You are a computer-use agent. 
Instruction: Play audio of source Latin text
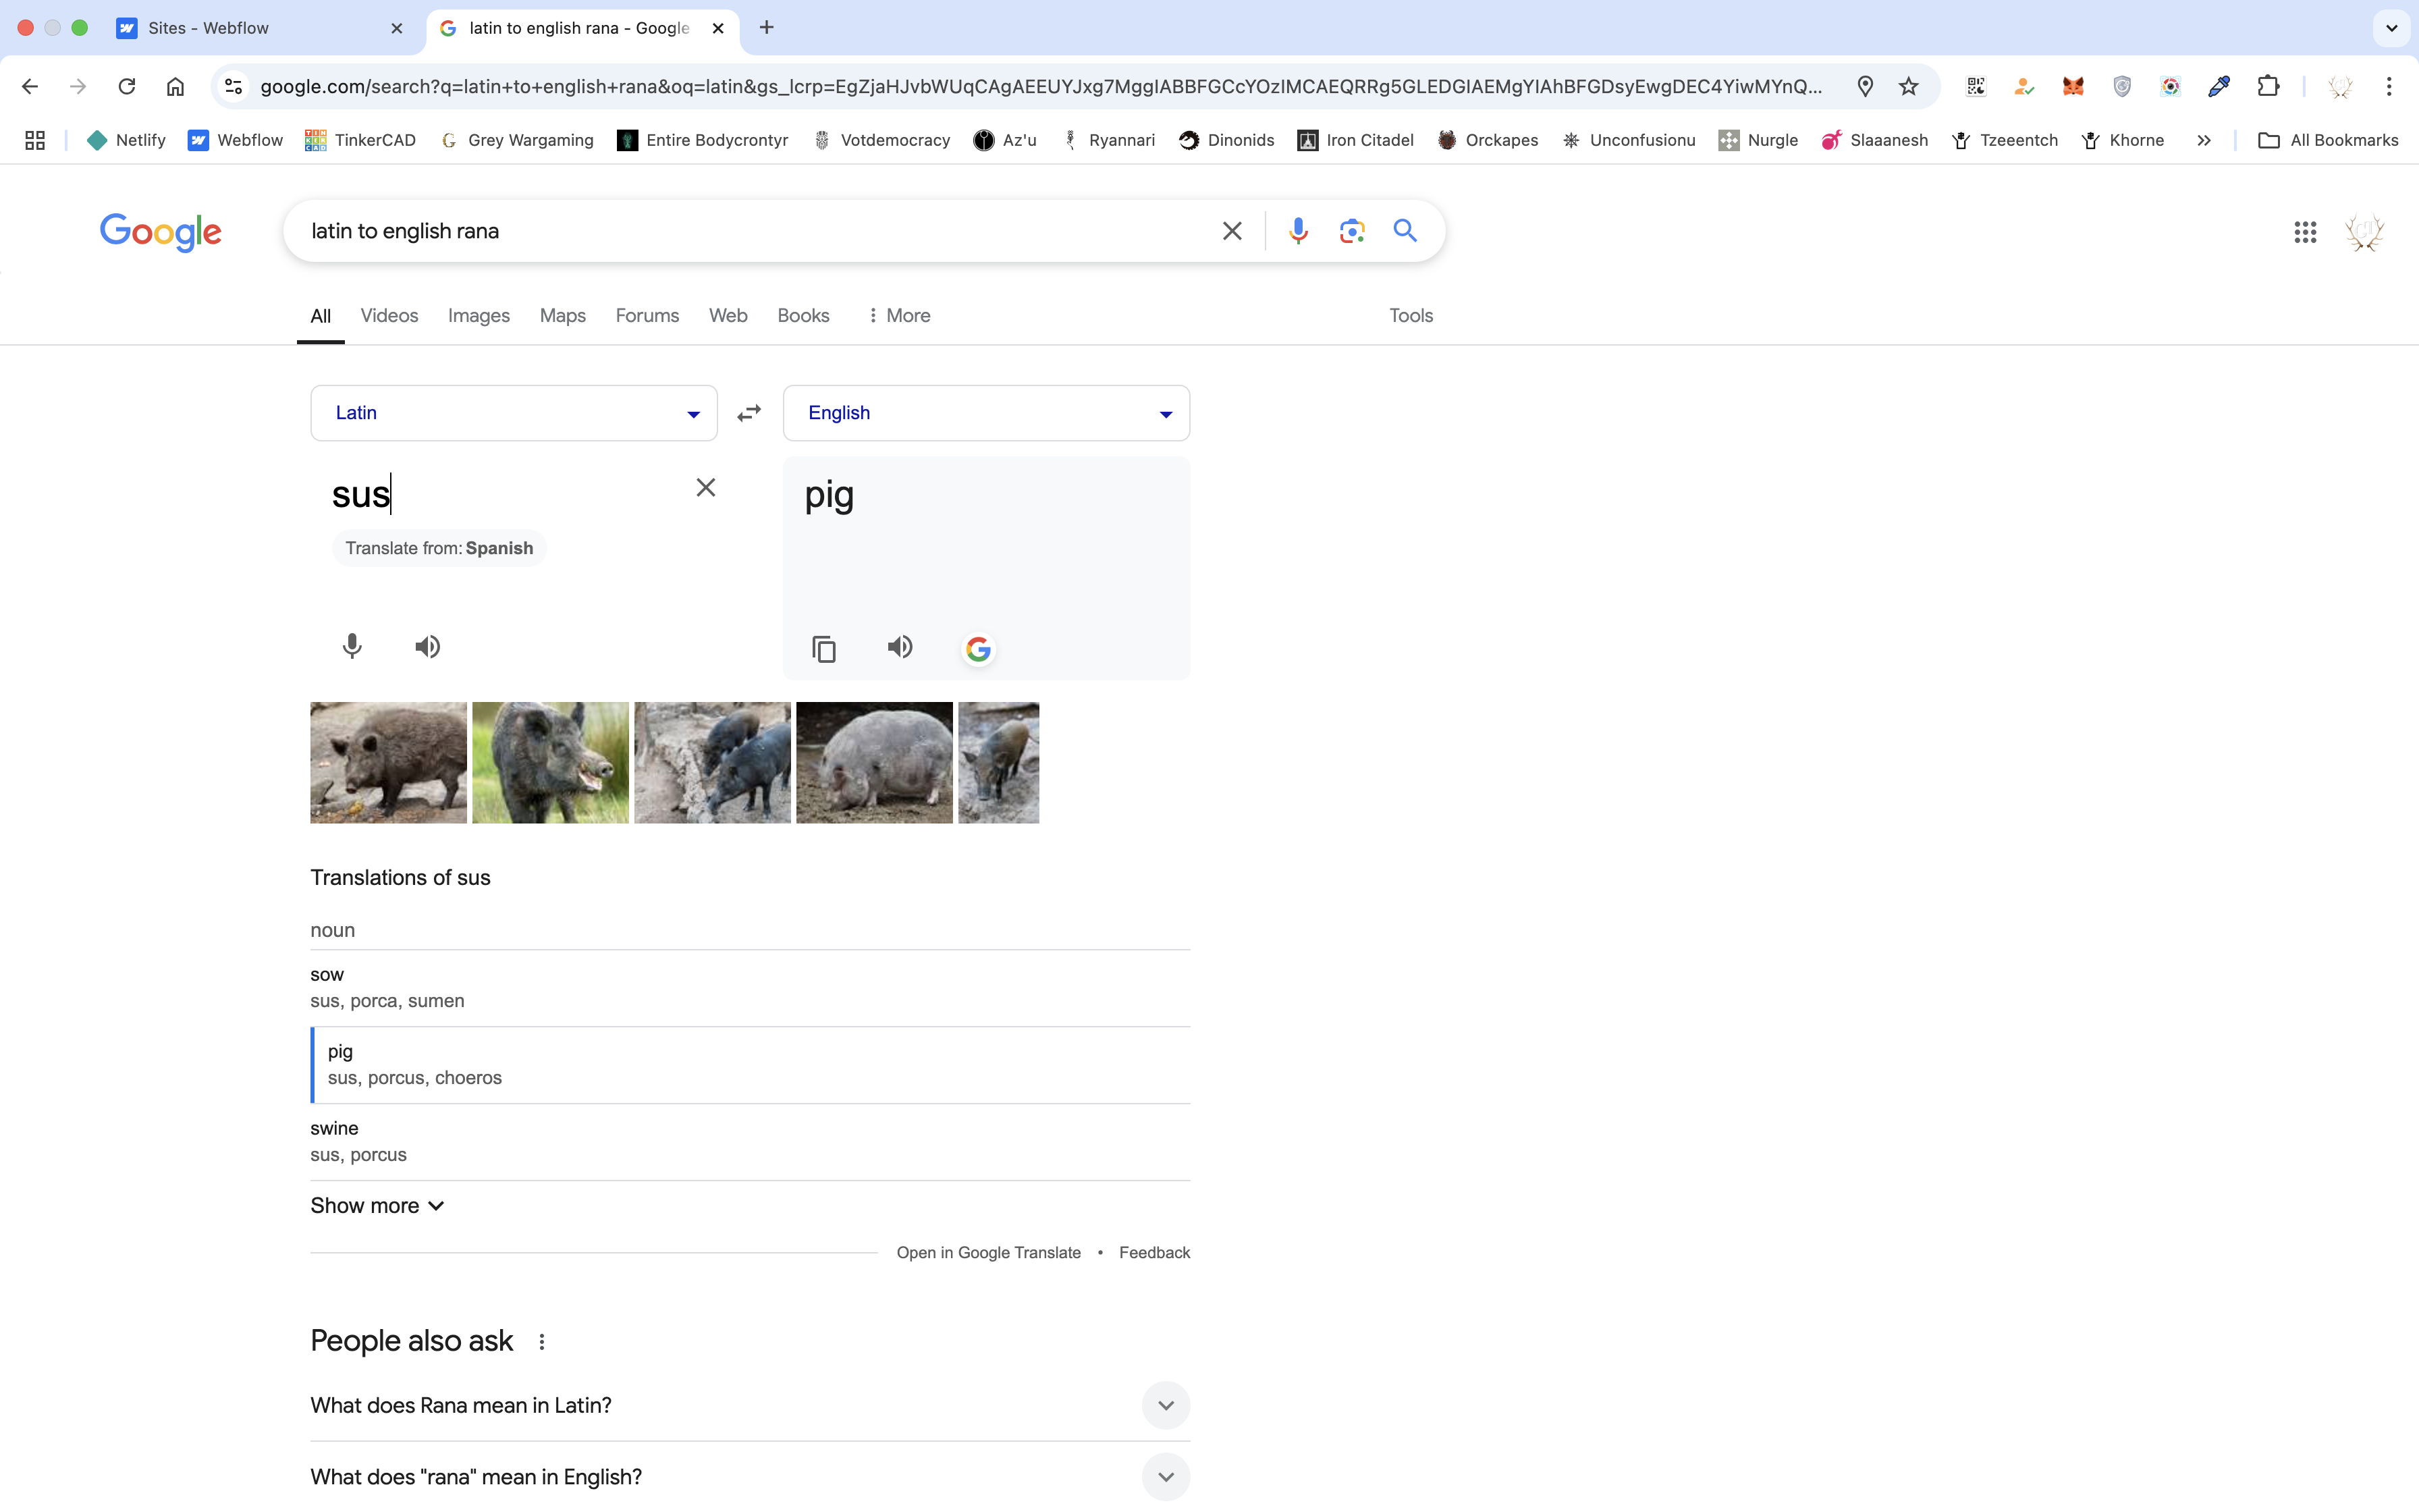[x=428, y=647]
